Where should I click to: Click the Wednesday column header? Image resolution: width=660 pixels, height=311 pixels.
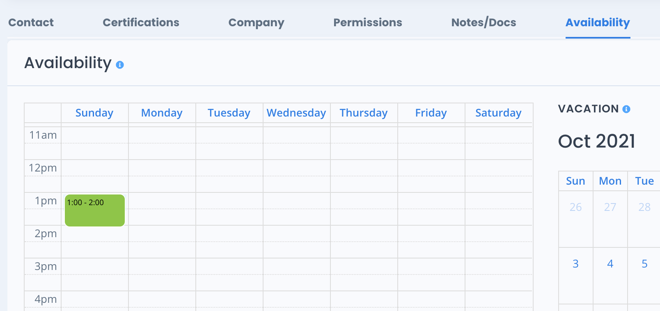coord(296,113)
